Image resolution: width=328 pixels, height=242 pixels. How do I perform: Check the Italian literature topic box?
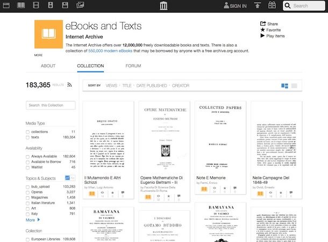pyautogui.click(x=27, y=203)
